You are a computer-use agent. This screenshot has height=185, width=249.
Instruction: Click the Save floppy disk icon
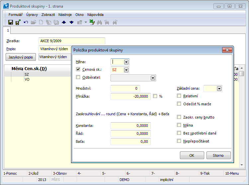tap(10, 22)
